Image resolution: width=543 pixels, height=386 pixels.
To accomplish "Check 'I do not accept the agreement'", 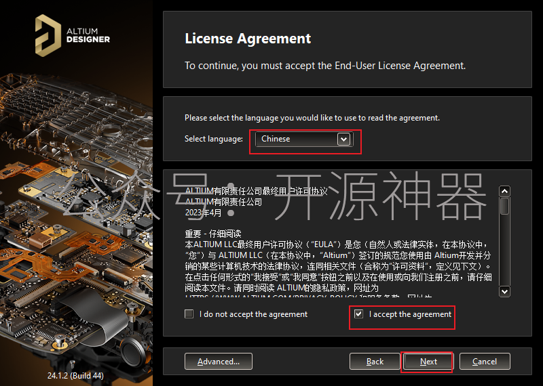I will click(x=189, y=314).
